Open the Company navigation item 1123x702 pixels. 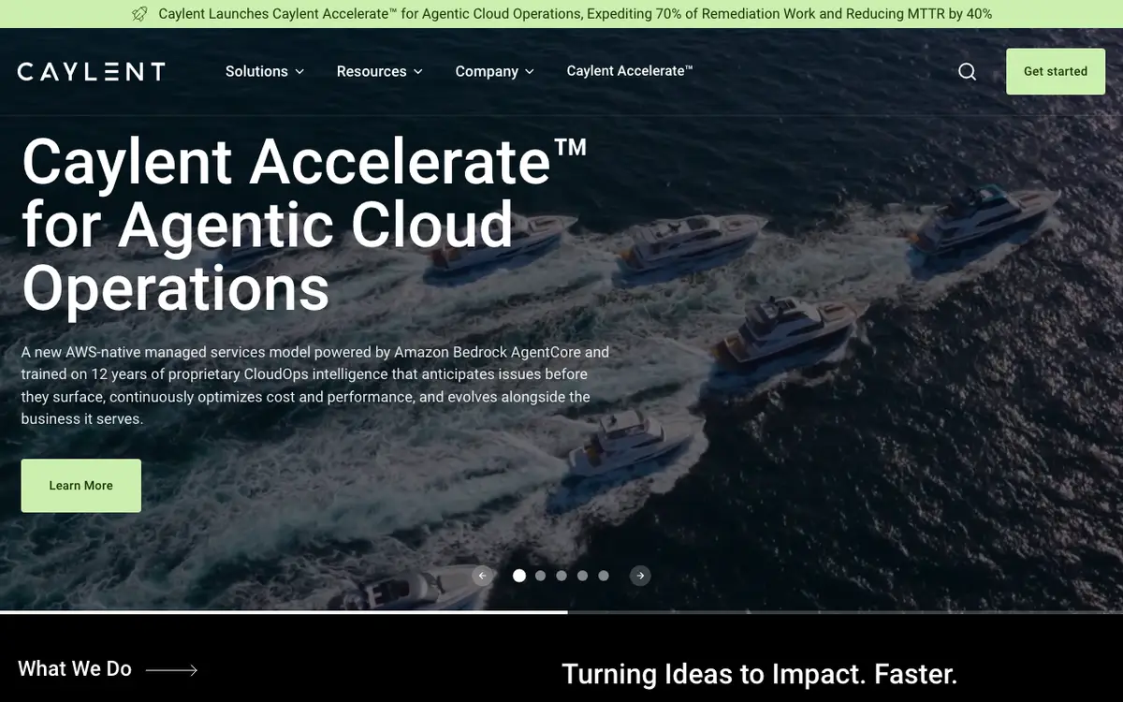[495, 71]
